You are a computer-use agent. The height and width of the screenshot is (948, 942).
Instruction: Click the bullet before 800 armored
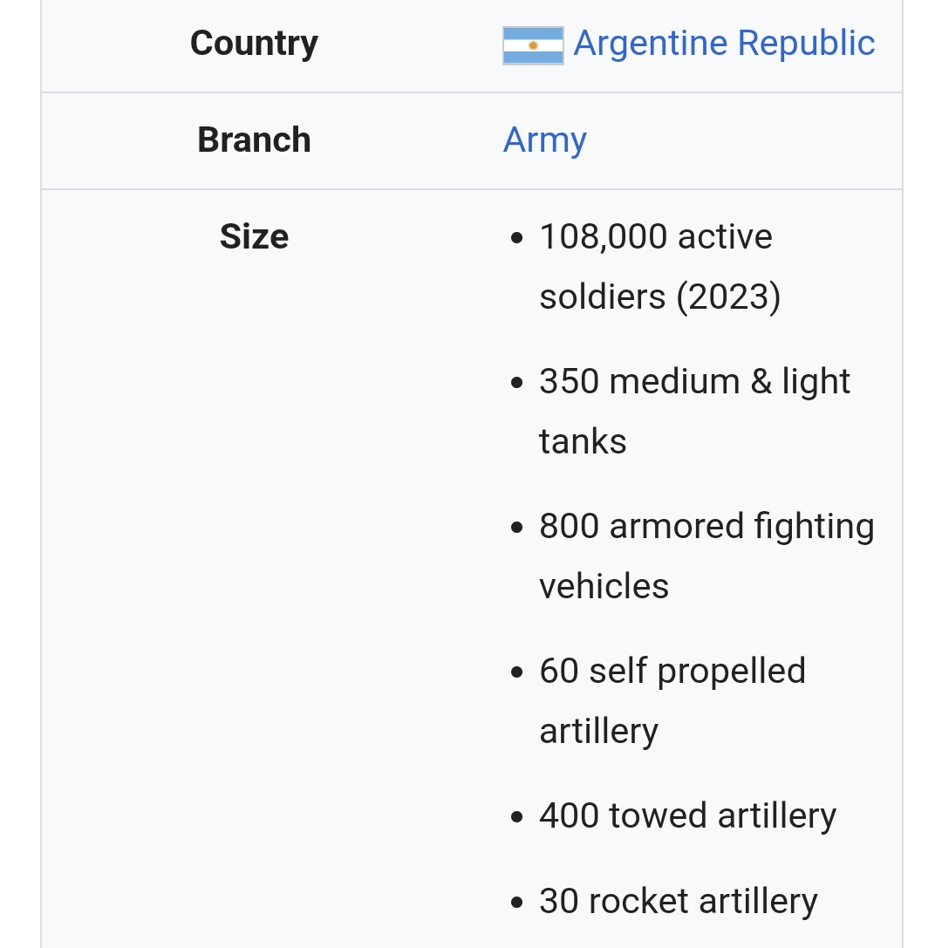point(518,528)
